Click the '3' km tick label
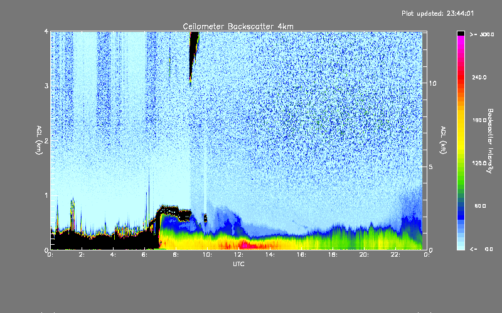This screenshot has height=313, width=502. tap(46, 86)
